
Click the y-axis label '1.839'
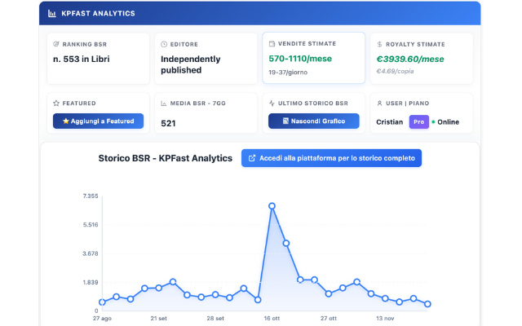(x=91, y=283)
